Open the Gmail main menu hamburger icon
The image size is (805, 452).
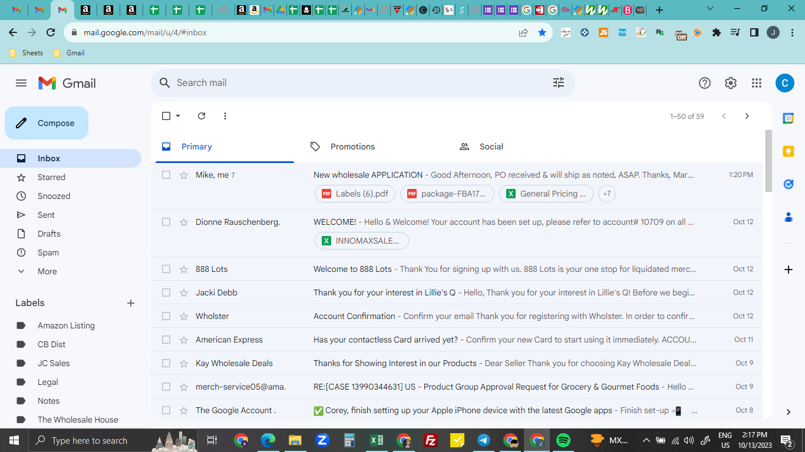[x=21, y=83]
